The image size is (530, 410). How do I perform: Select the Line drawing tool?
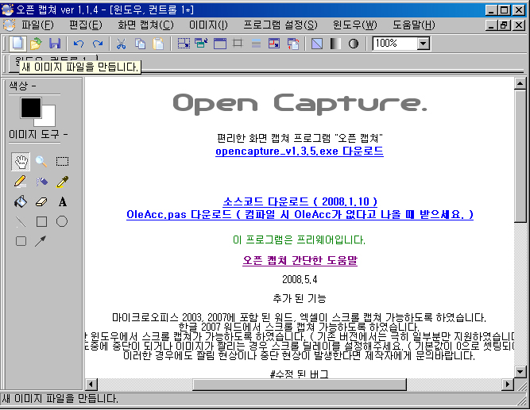coord(21,222)
